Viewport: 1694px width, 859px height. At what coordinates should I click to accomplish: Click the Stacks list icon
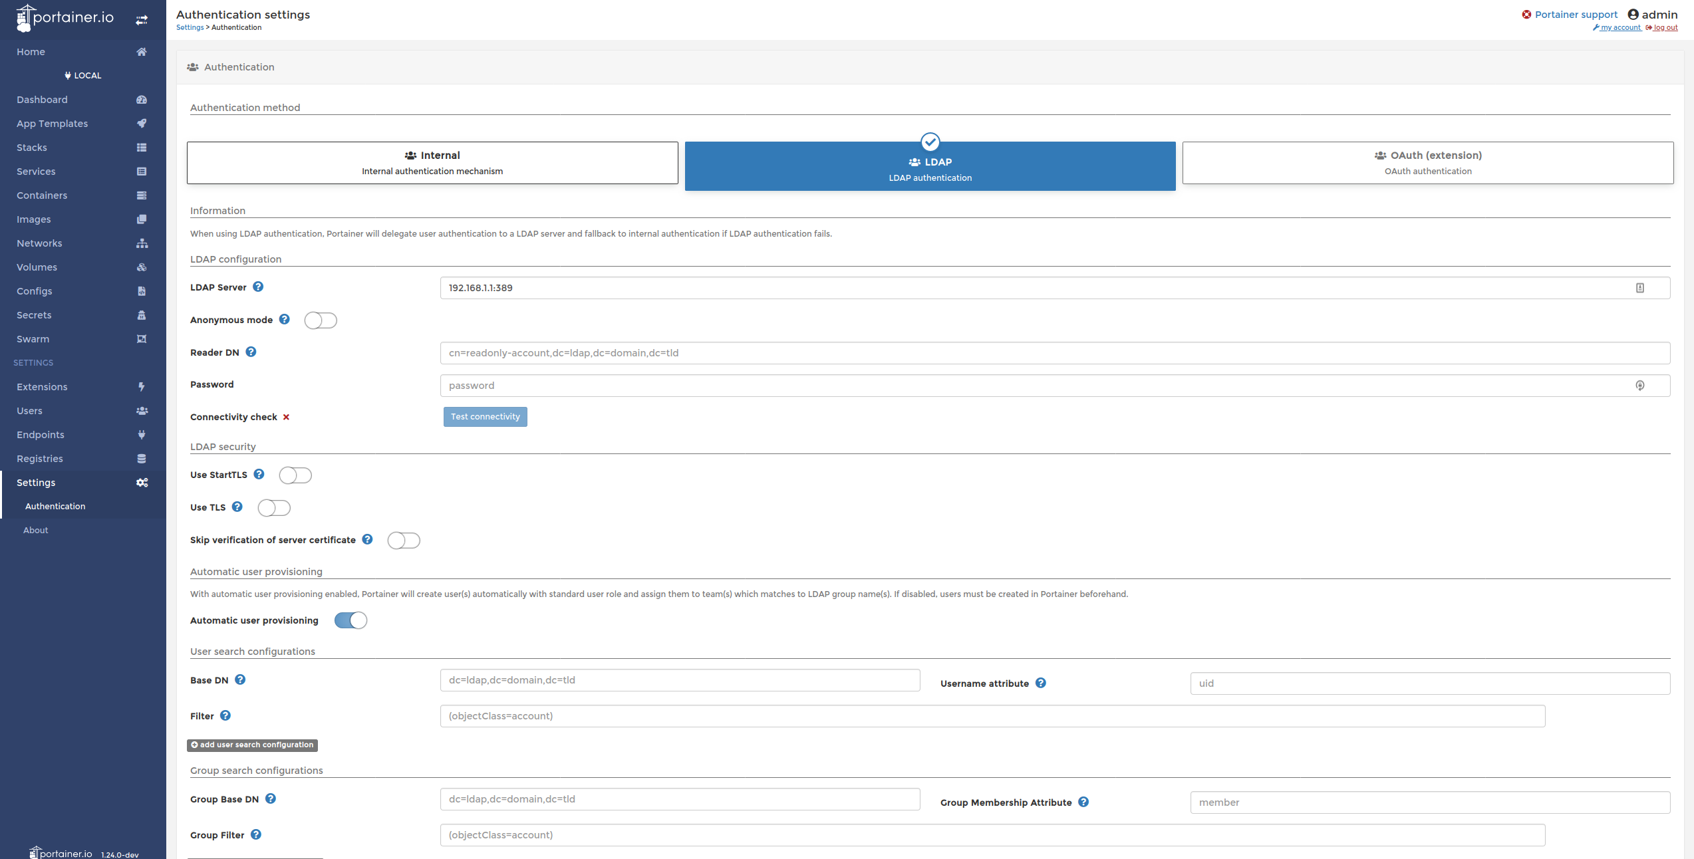point(142,148)
